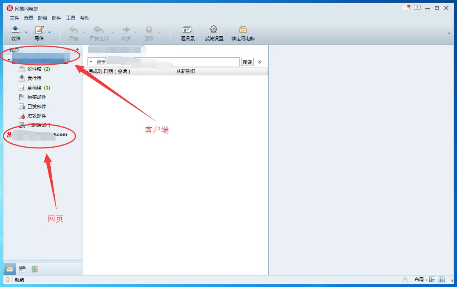Click the 网易闪电邮 app logo icon
This screenshot has width=457, height=287.
[x=10, y=8]
